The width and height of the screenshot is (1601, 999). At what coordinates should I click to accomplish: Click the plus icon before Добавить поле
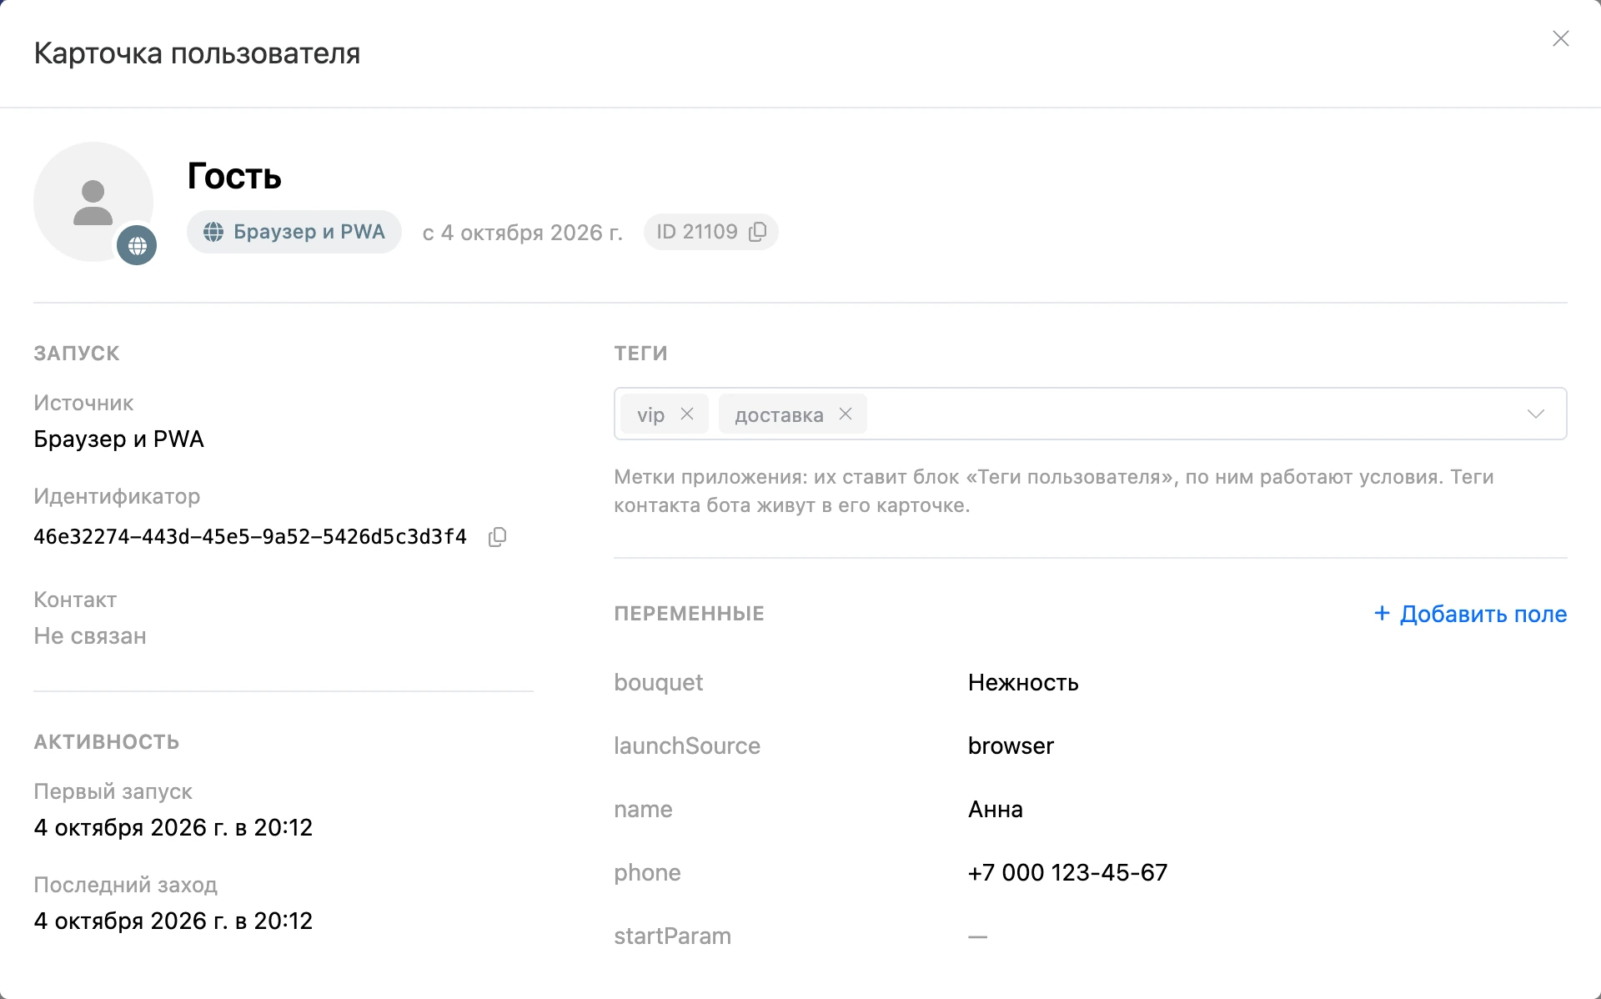(x=1382, y=613)
